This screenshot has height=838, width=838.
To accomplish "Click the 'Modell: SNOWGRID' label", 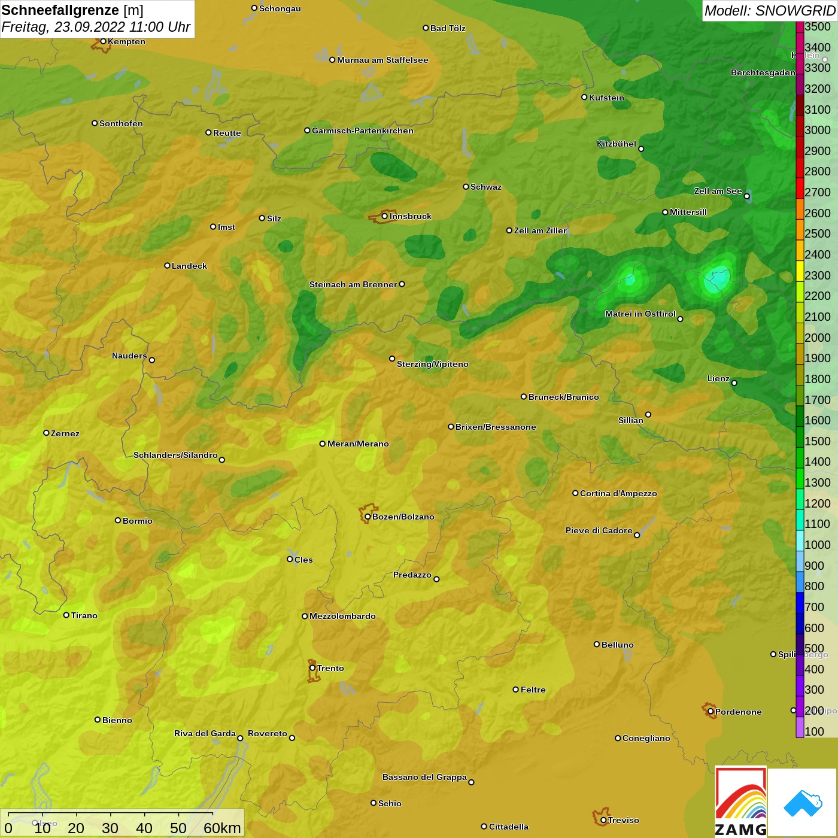I will point(769,11).
